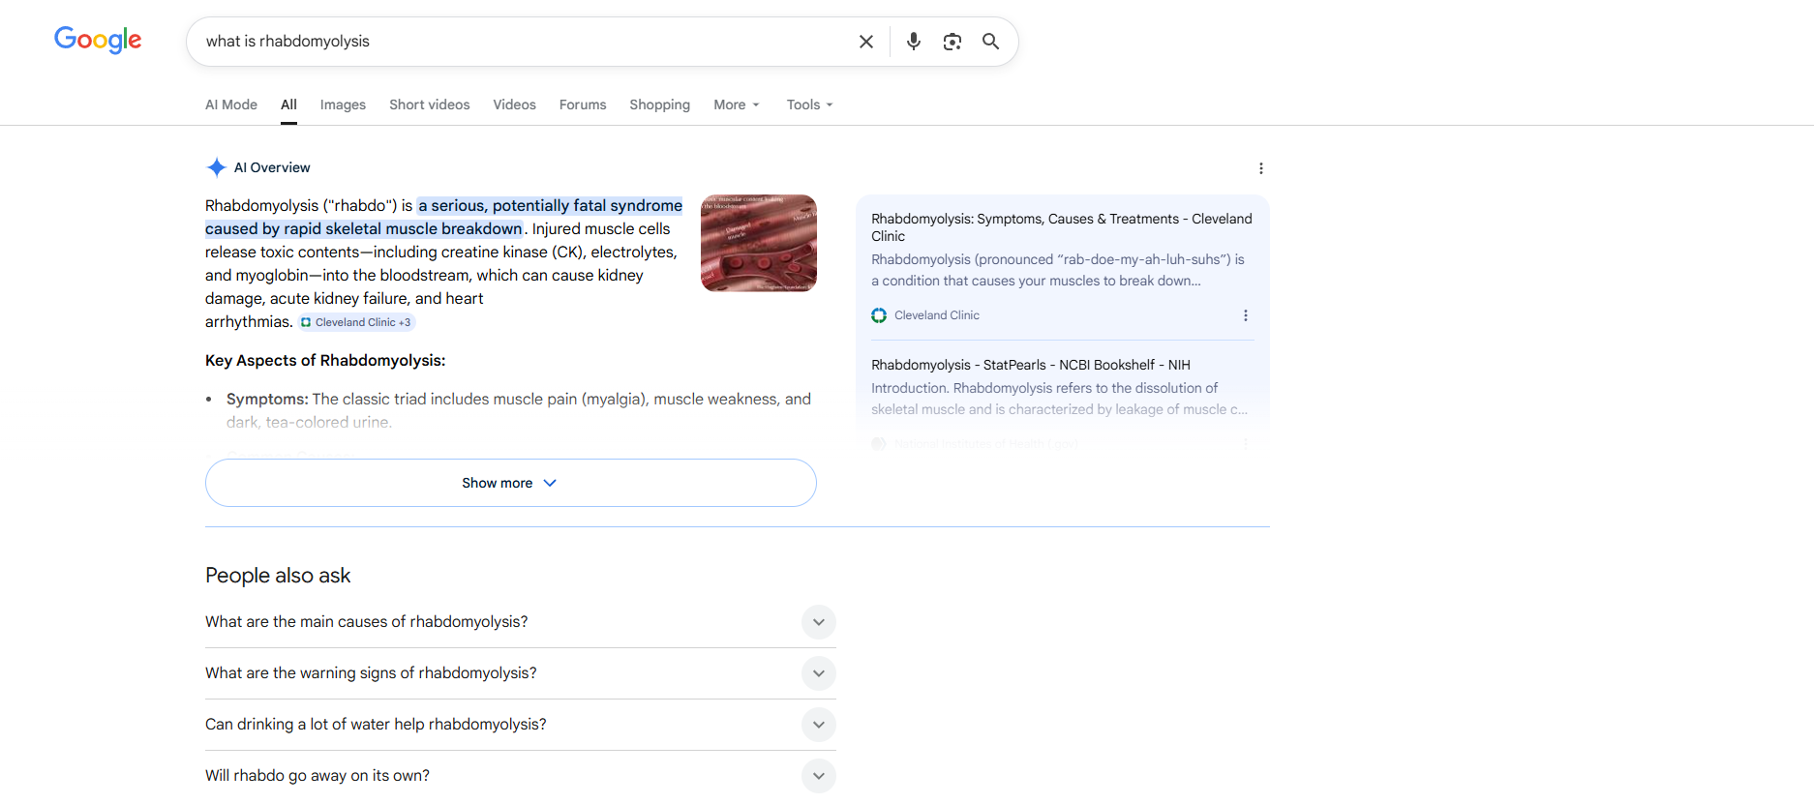Click inside the search input field

(x=523, y=42)
